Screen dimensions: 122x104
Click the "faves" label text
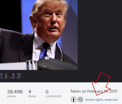32,96
